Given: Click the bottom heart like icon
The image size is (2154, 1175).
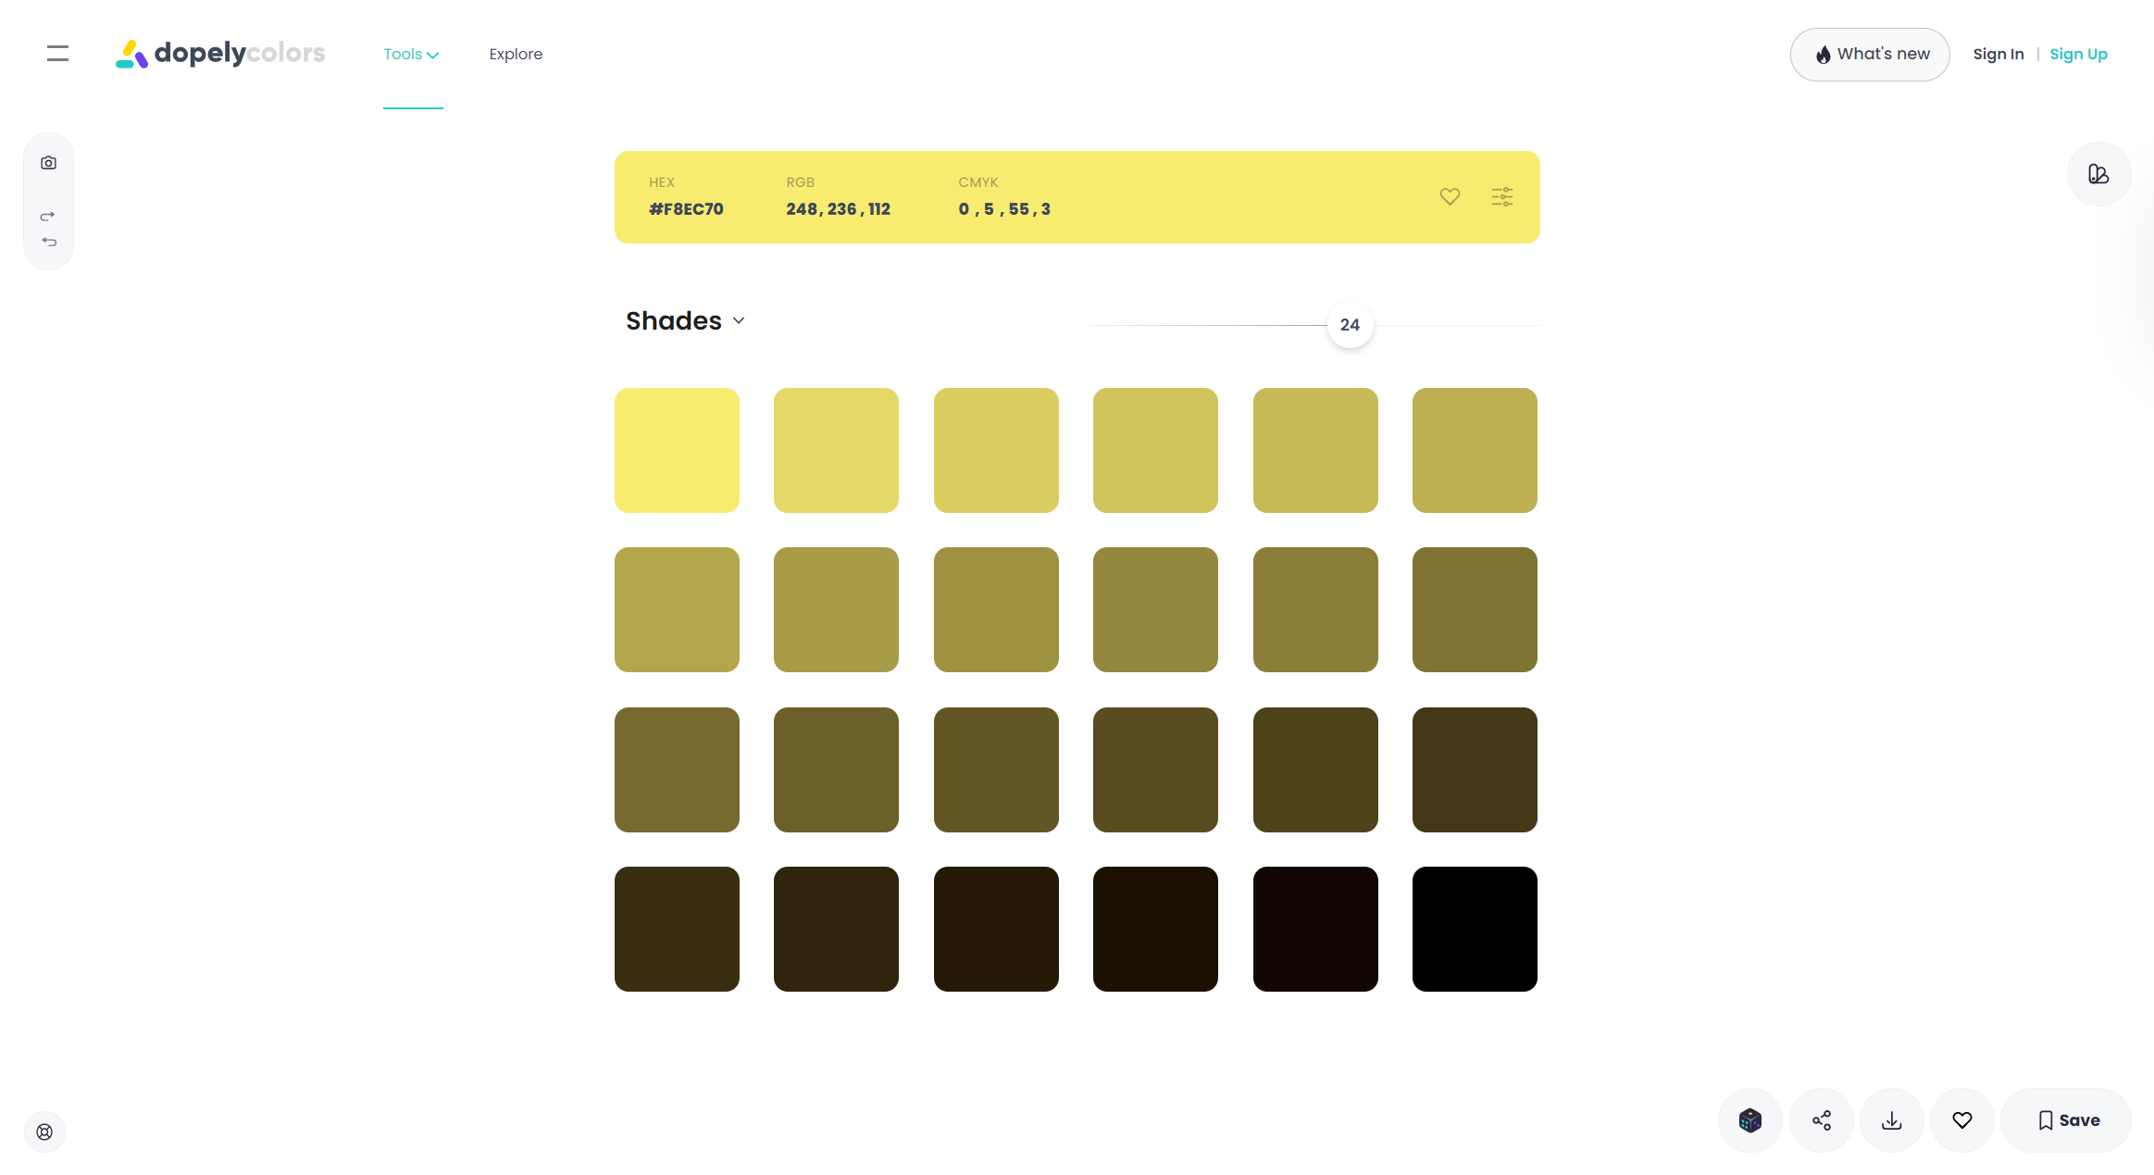Looking at the screenshot, I should tap(1961, 1120).
